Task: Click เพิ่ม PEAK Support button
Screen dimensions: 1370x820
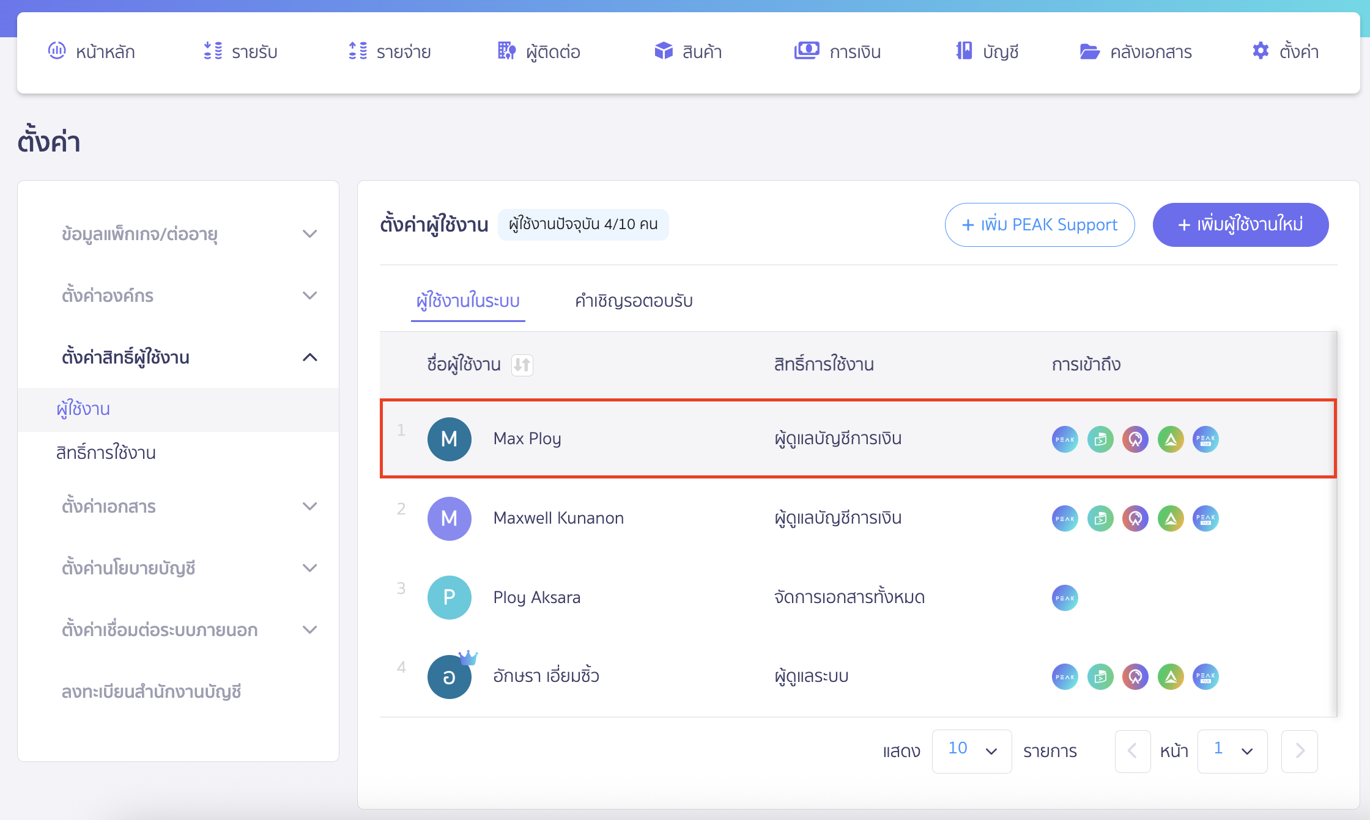Action: (x=1040, y=225)
